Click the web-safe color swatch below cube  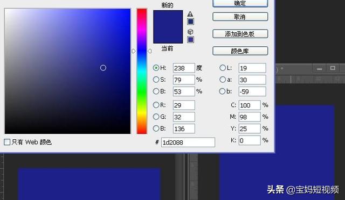click(x=190, y=40)
